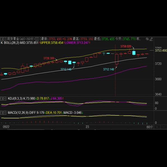Open dropdown arrow after 现货黄金 60分 title
The image size is (167, 167).
[x=37, y=39]
